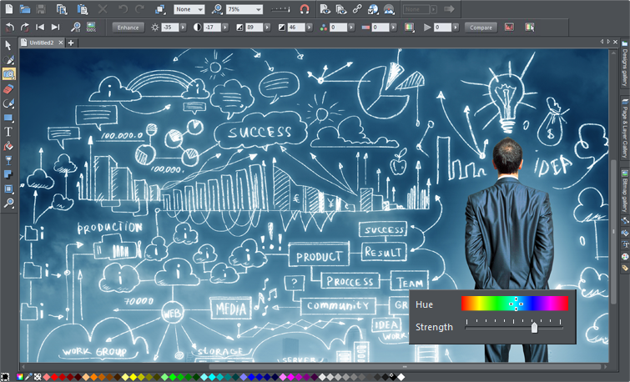Toggle the snap magnet icon

point(305,9)
